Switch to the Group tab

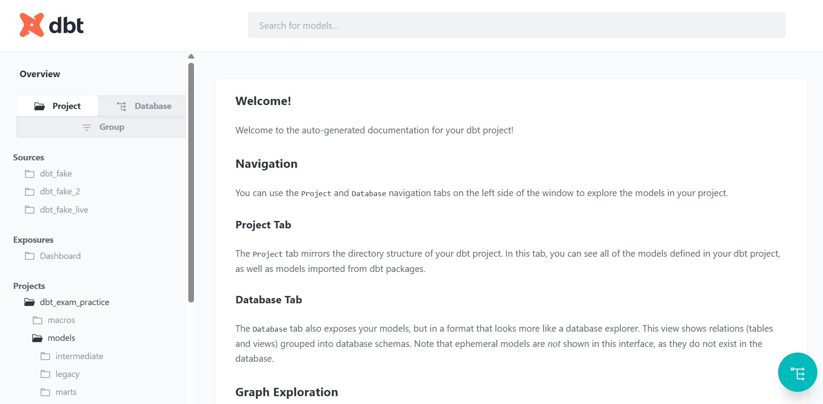pyautogui.click(x=102, y=127)
